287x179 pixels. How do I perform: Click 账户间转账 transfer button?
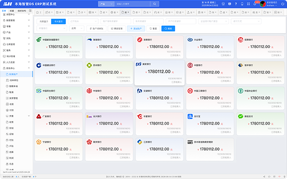(96, 28)
